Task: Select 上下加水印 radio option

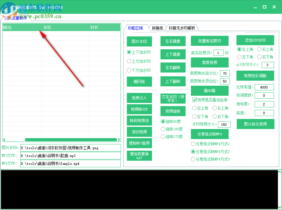Action: (x=139, y=52)
